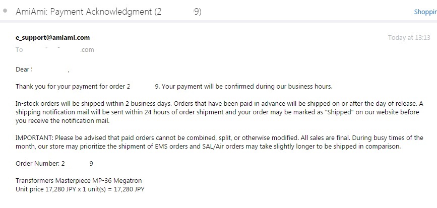This screenshot has height=208, width=437.
Task: Click the 'Unit price 17,280 JPY' line
Action: click(x=80, y=189)
